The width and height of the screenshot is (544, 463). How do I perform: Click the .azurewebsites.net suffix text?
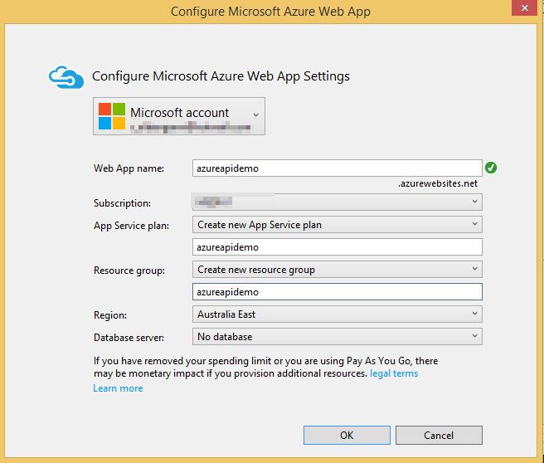pos(438,183)
